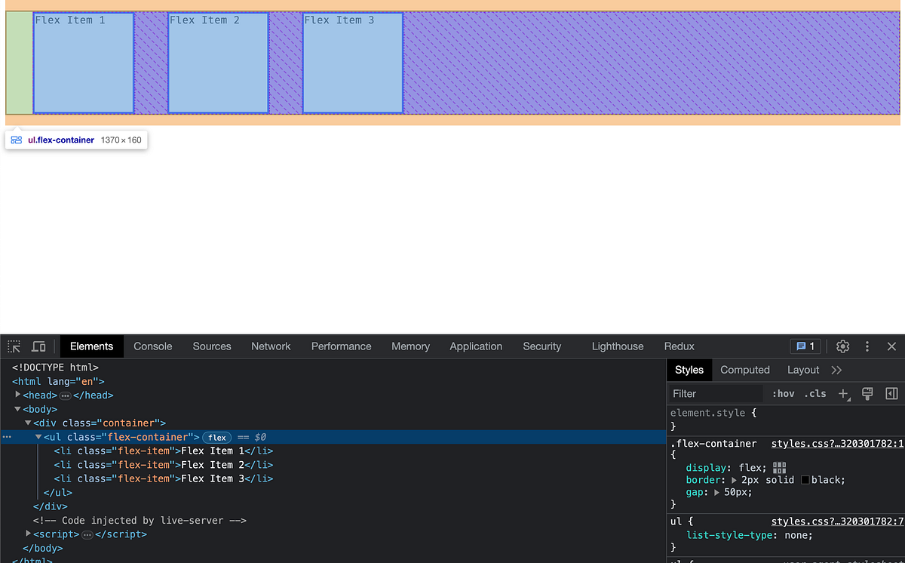This screenshot has height=563, width=905.
Task: Hide the Styles sidebar with panel icon
Action: tap(891, 393)
